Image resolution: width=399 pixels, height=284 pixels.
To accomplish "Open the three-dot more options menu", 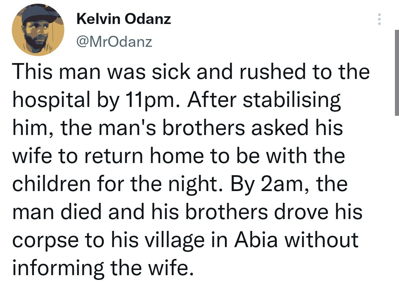I will 379,19.
